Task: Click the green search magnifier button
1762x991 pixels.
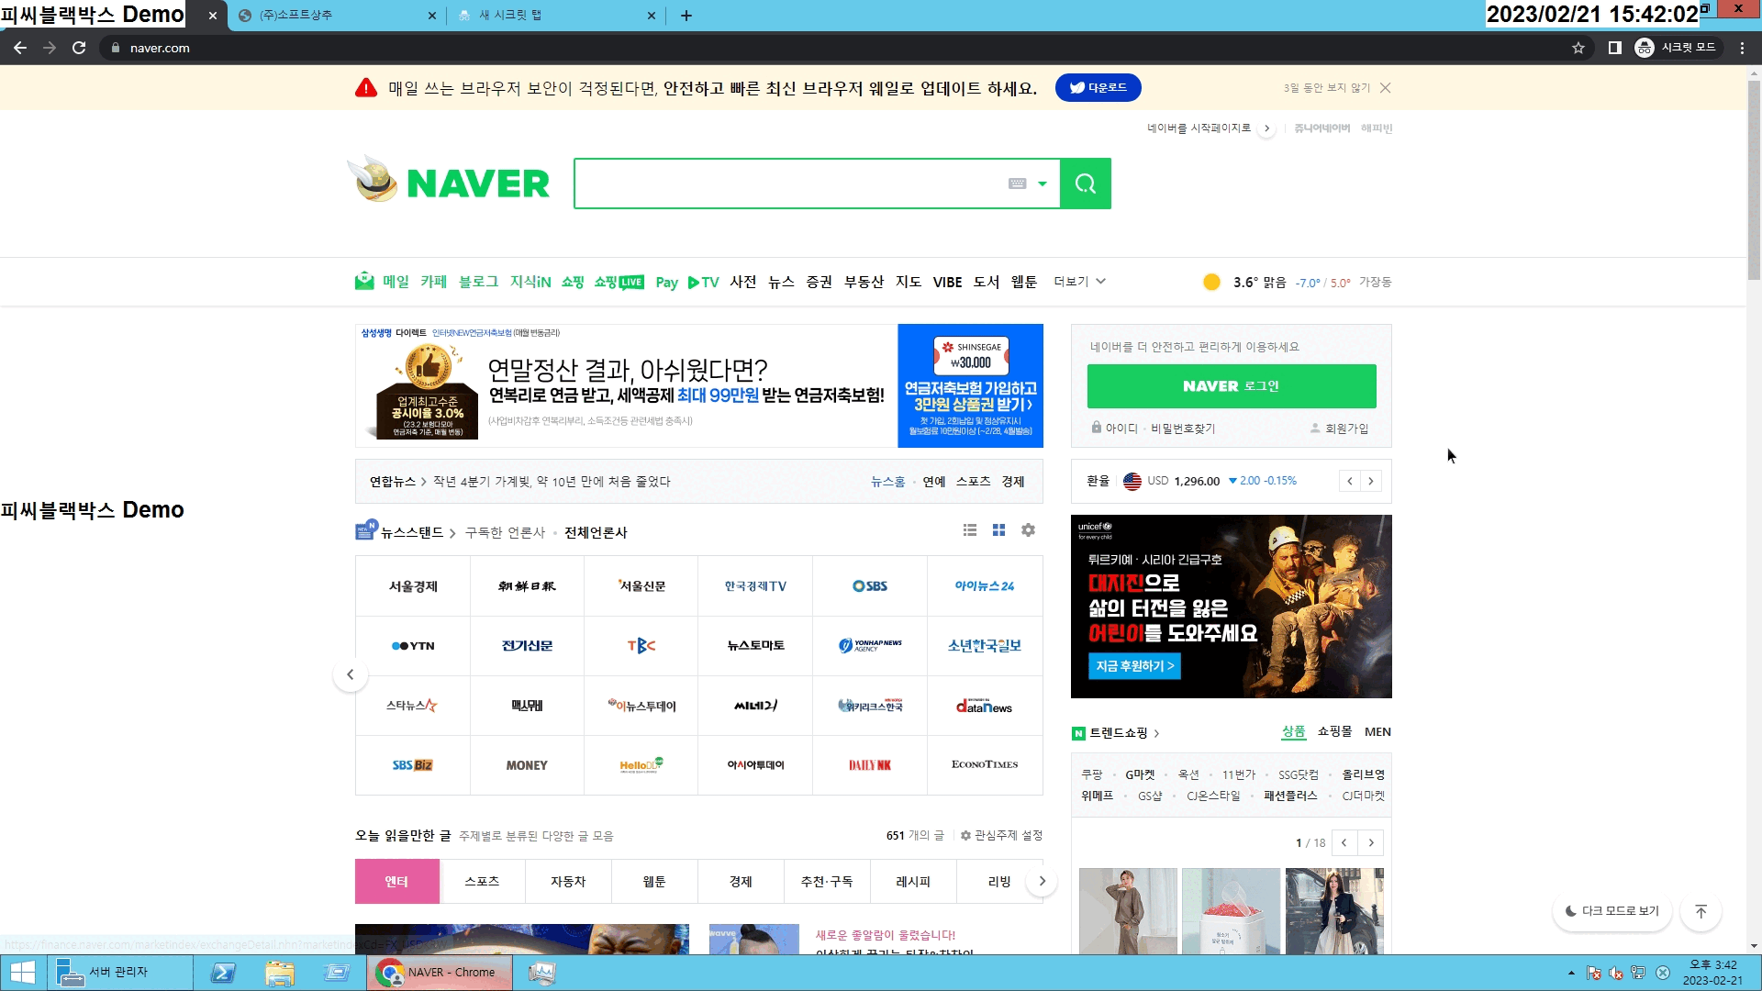Action: (x=1085, y=184)
